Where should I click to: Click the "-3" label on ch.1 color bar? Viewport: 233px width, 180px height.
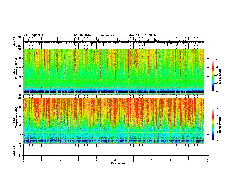[217, 59]
